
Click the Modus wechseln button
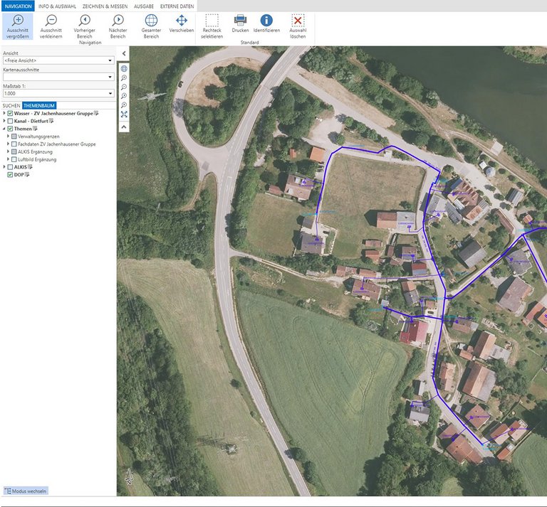[x=26, y=491]
